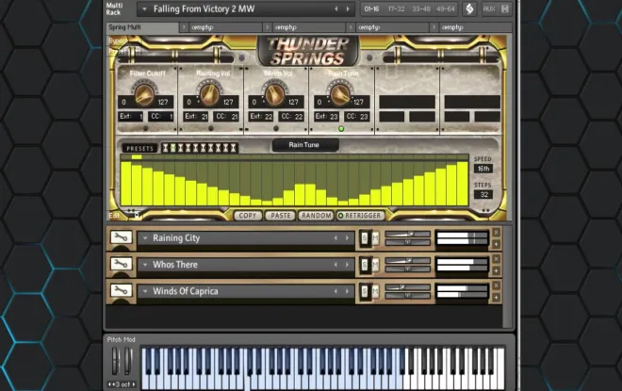Open the Steps 32 value field
The image size is (622, 391).
(483, 194)
